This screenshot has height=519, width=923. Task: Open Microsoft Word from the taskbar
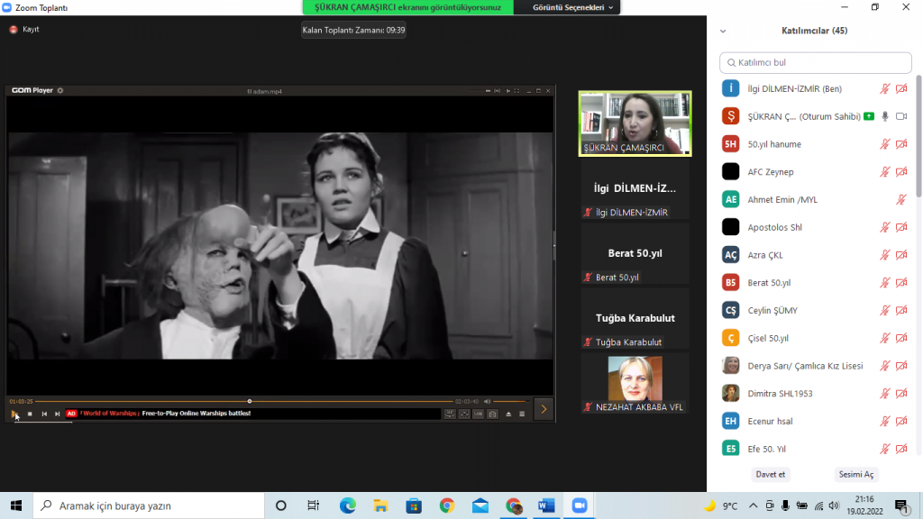pos(545,507)
